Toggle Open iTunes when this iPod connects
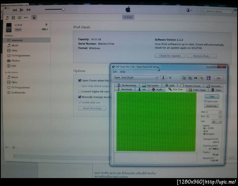 click(80, 80)
